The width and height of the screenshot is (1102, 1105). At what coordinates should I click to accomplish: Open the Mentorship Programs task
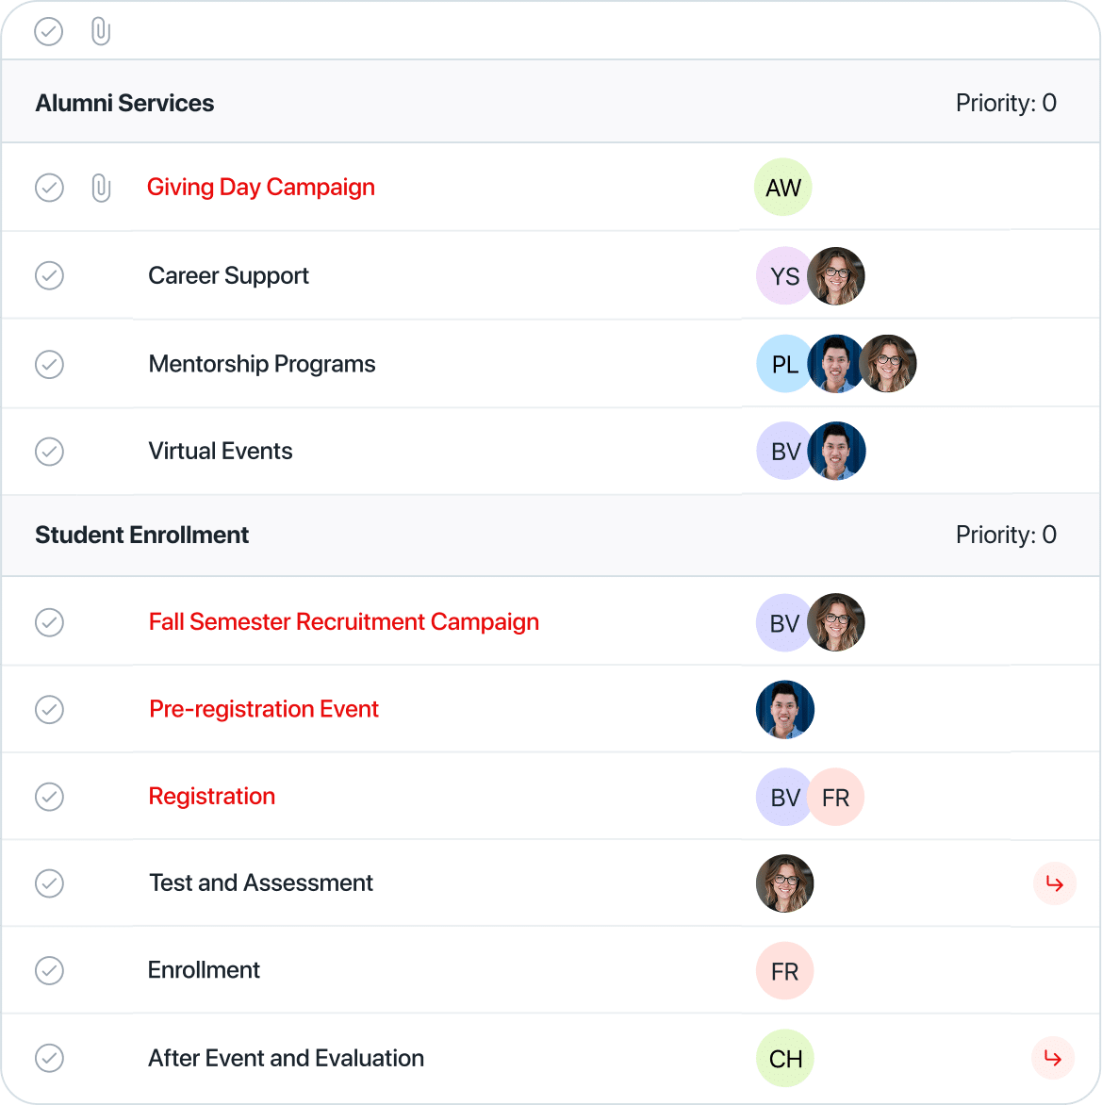click(x=261, y=364)
